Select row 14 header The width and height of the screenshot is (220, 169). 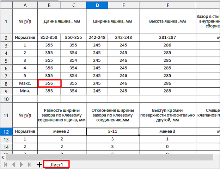point(6,147)
